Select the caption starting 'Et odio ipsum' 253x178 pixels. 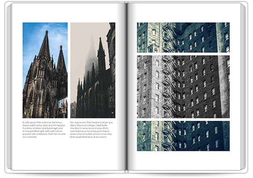[44, 130]
